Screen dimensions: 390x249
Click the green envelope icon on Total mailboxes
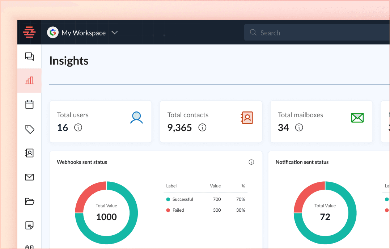pos(357,118)
